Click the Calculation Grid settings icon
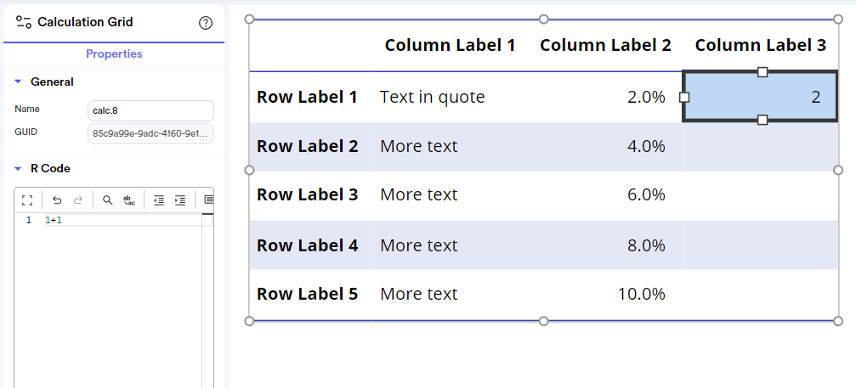Viewport: 856px width, 388px height. coord(24,22)
